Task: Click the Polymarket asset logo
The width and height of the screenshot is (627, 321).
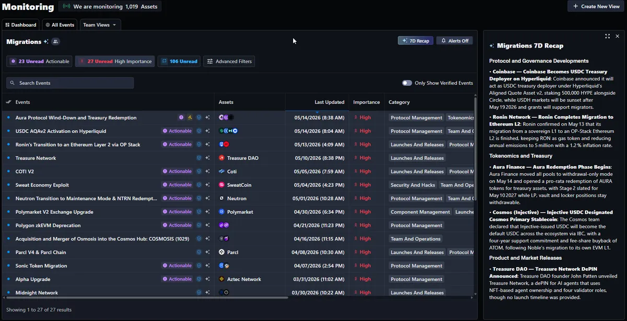Action: pos(222,212)
